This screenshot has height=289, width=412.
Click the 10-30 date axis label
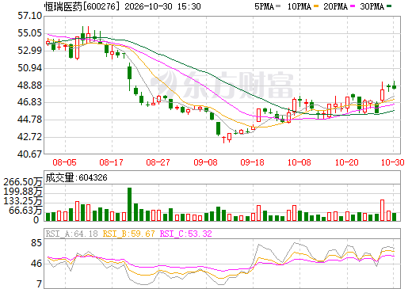click(393, 162)
